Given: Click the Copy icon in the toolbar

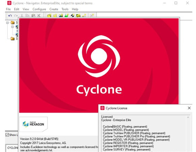Looking at the screenshot, I should click(27, 16).
